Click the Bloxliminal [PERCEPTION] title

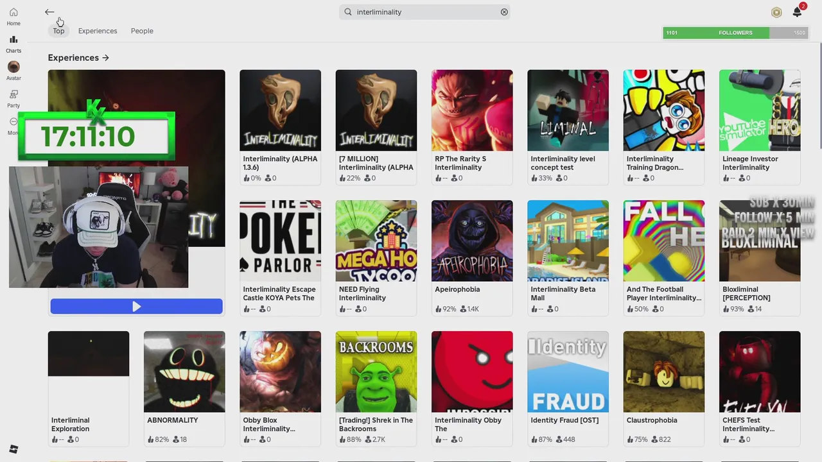(746, 293)
